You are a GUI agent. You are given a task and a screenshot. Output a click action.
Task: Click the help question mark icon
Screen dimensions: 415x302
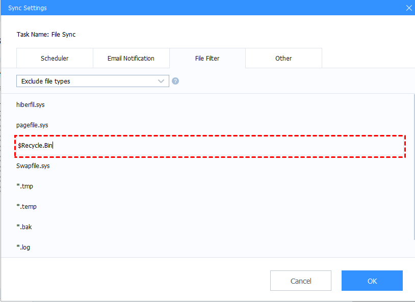[175, 81]
